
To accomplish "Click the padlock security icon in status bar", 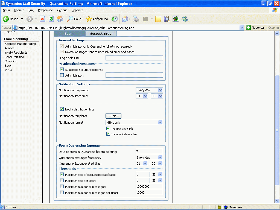I will pyautogui.click(x=219, y=207).
